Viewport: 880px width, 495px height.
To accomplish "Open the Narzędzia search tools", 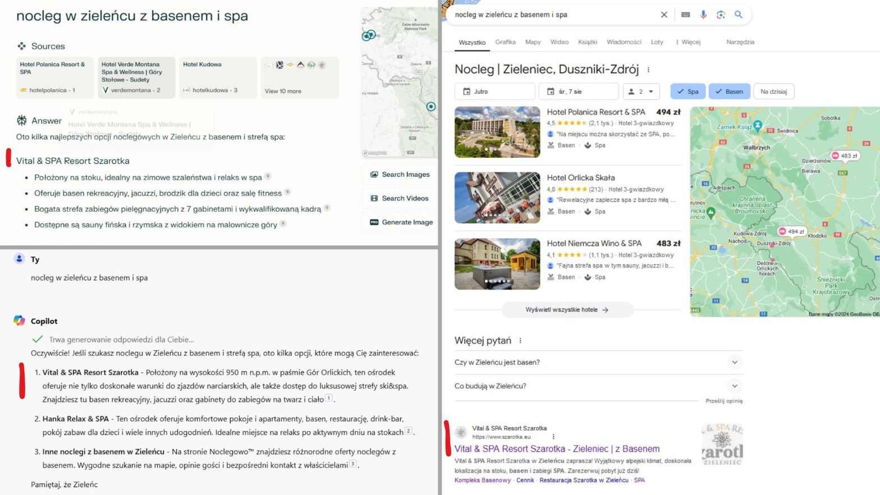I will (x=740, y=42).
